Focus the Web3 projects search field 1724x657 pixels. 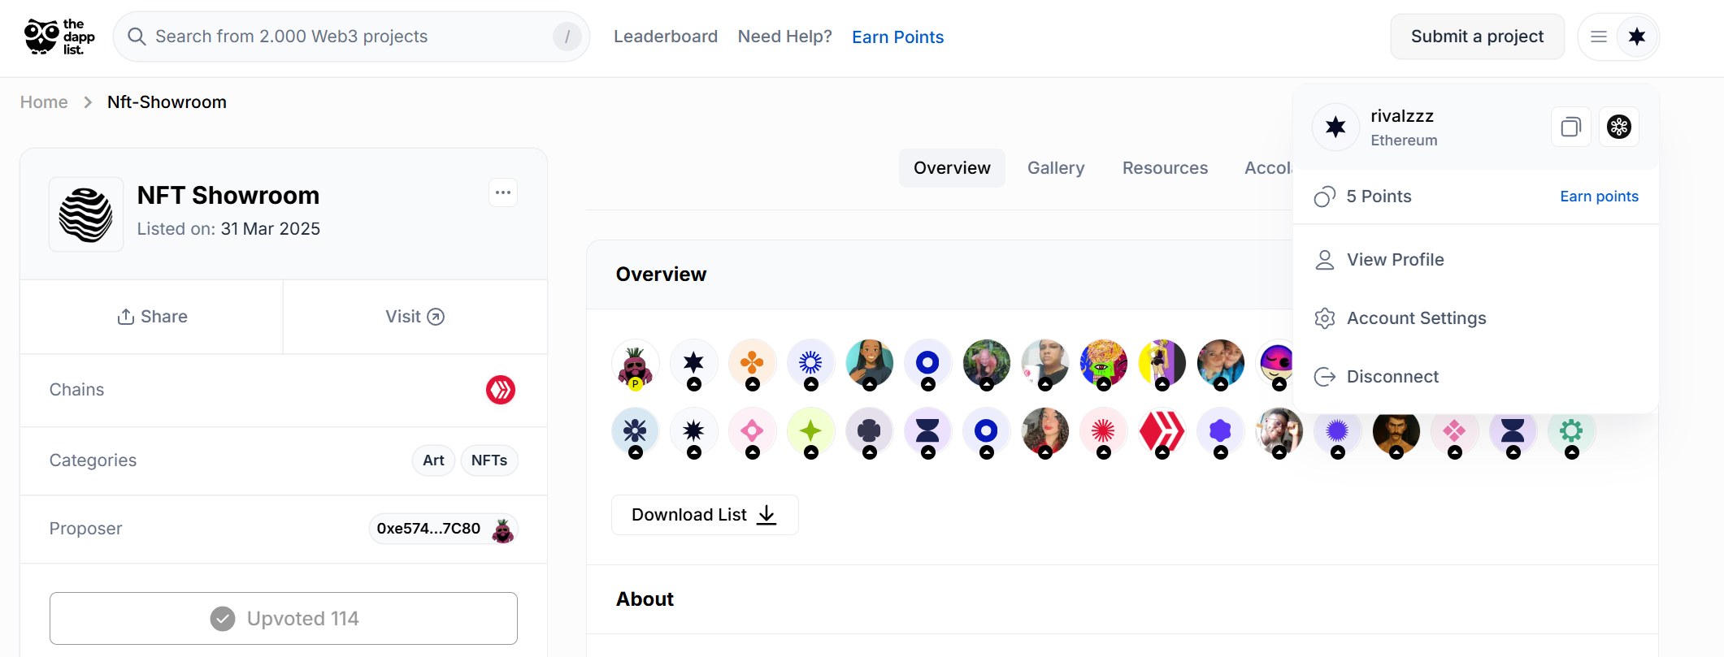(352, 37)
